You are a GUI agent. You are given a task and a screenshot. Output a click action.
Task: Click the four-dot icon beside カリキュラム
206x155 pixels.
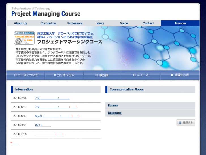[x=55, y=75]
